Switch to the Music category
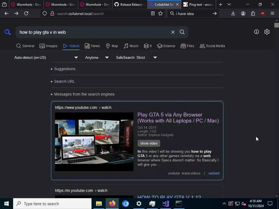 tap(131, 46)
